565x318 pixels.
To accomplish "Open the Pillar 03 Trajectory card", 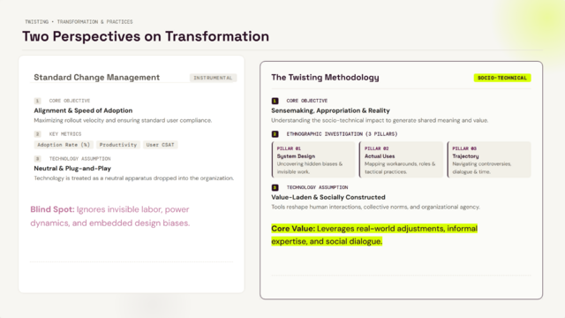I will tap(489, 159).
